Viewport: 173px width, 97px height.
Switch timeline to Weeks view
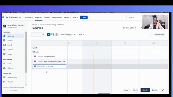(136, 90)
